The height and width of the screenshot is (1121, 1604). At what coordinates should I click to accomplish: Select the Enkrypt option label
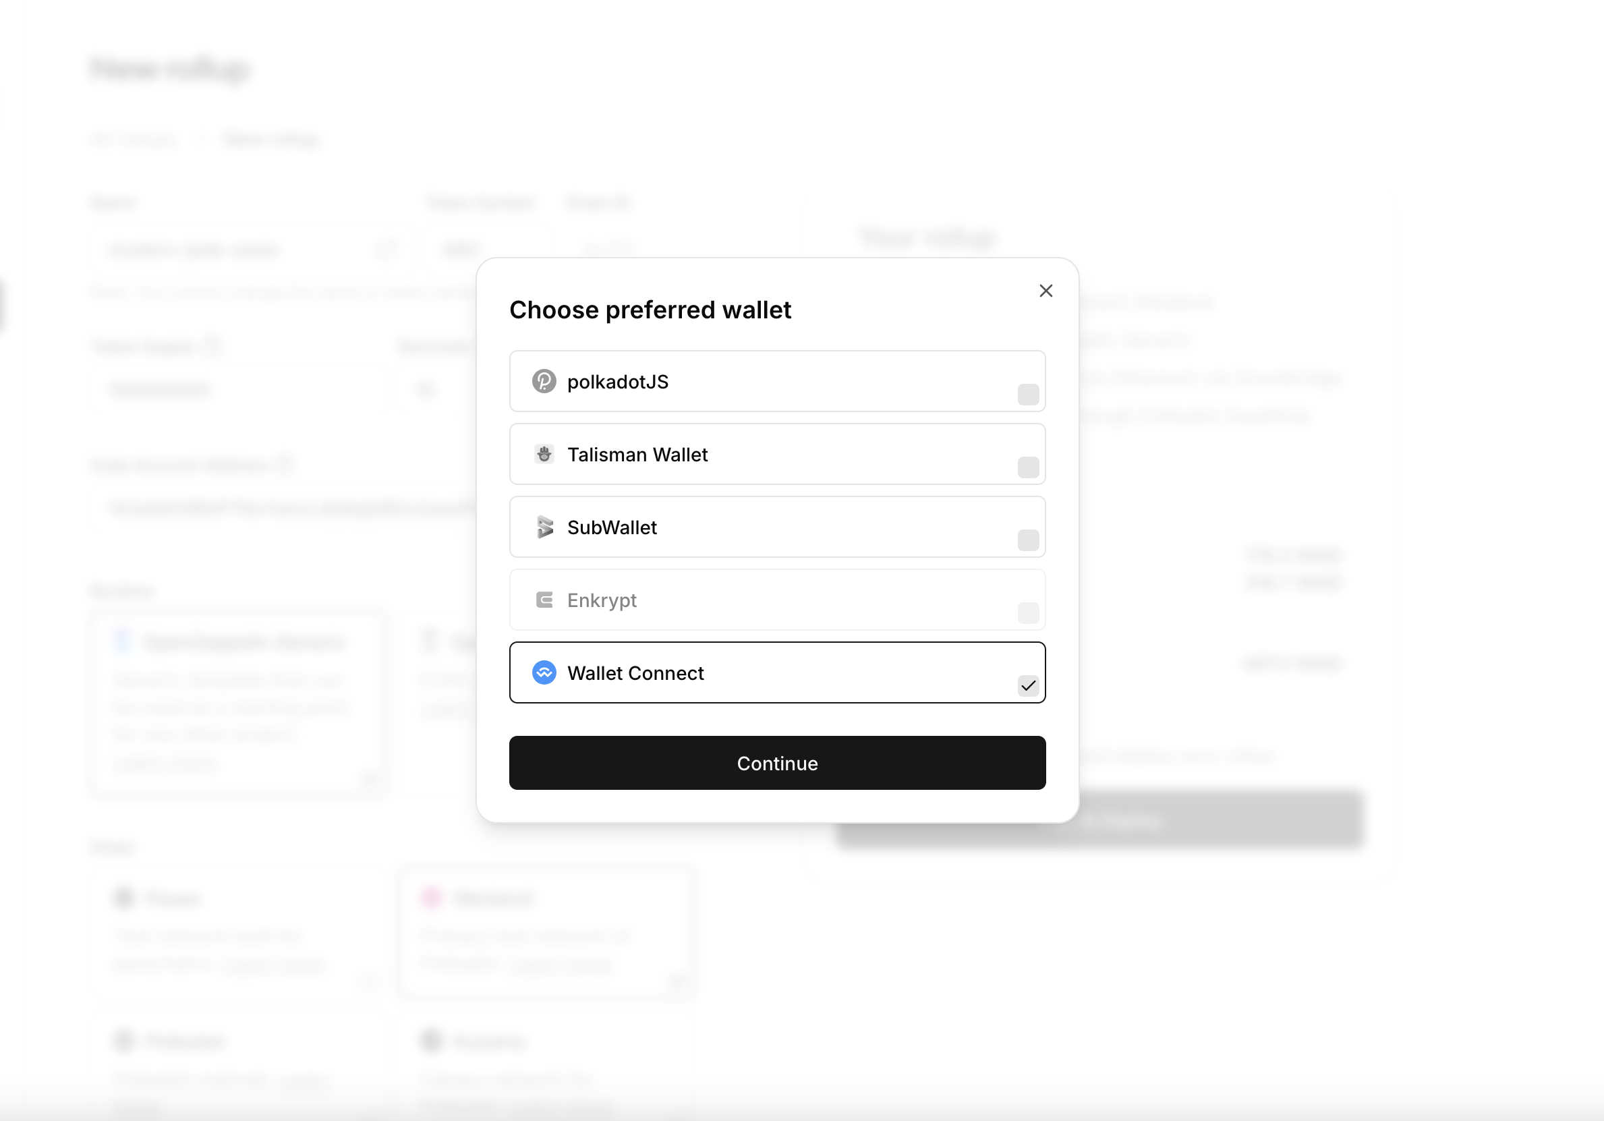click(602, 601)
